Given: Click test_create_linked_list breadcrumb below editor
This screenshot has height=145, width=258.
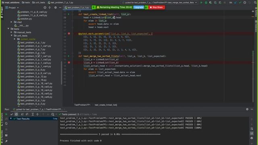Looking at the screenshot, I should 106,105.
